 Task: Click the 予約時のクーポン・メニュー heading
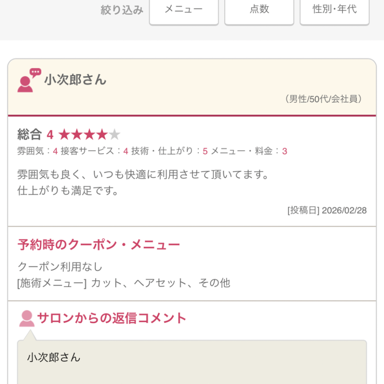99,245
